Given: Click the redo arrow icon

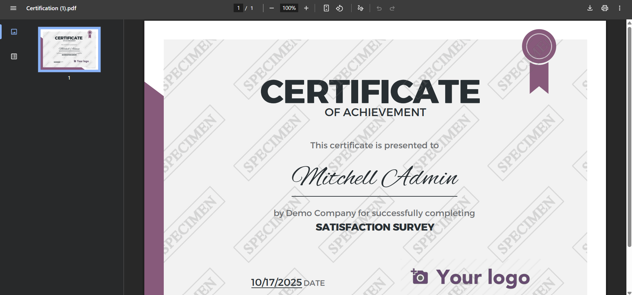Looking at the screenshot, I should (x=392, y=8).
